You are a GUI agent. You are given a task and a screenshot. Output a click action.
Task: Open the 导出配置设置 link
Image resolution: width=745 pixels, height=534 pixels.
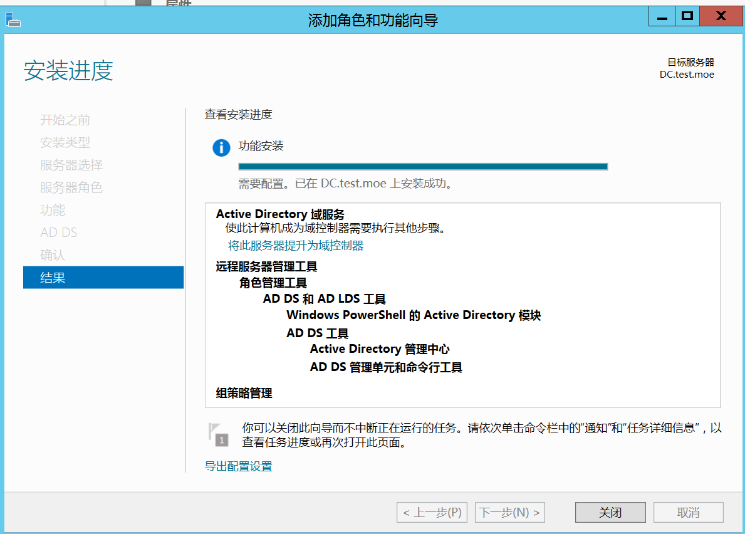[238, 466]
